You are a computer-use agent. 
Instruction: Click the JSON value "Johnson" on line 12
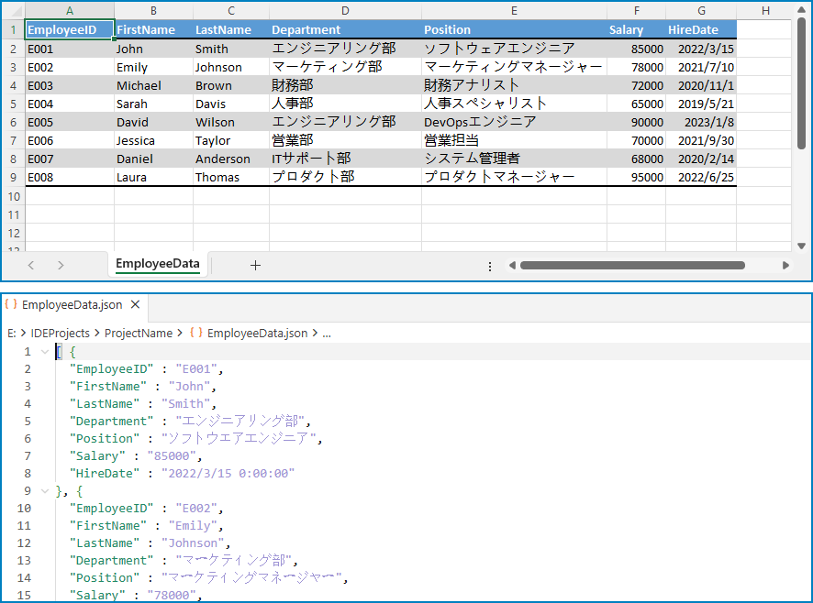tap(193, 543)
